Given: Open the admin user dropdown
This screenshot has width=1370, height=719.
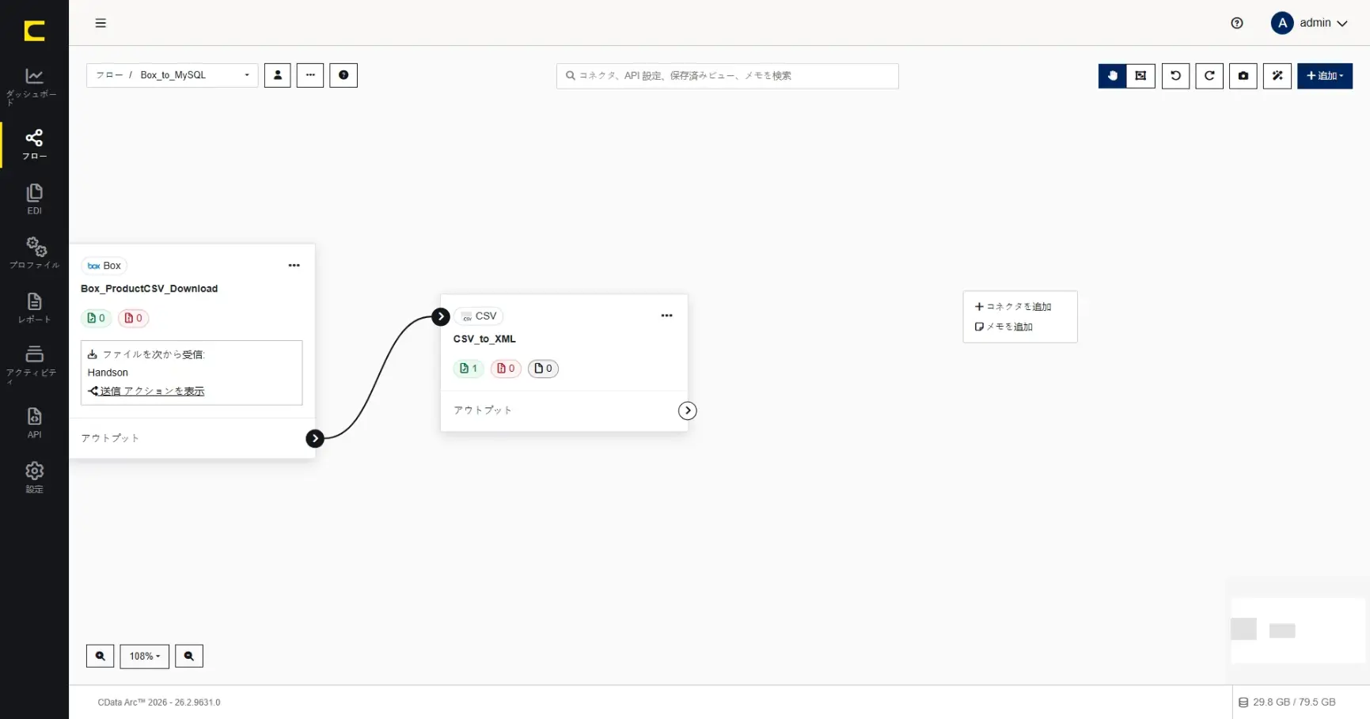Looking at the screenshot, I should pyautogui.click(x=1309, y=23).
